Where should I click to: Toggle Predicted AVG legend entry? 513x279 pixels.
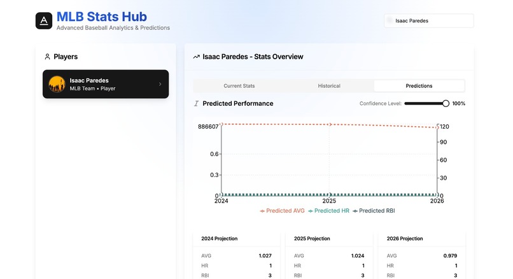(282, 211)
